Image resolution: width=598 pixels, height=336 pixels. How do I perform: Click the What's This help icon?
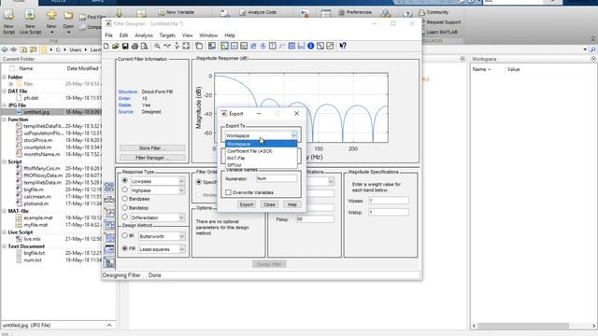click(343, 46)
